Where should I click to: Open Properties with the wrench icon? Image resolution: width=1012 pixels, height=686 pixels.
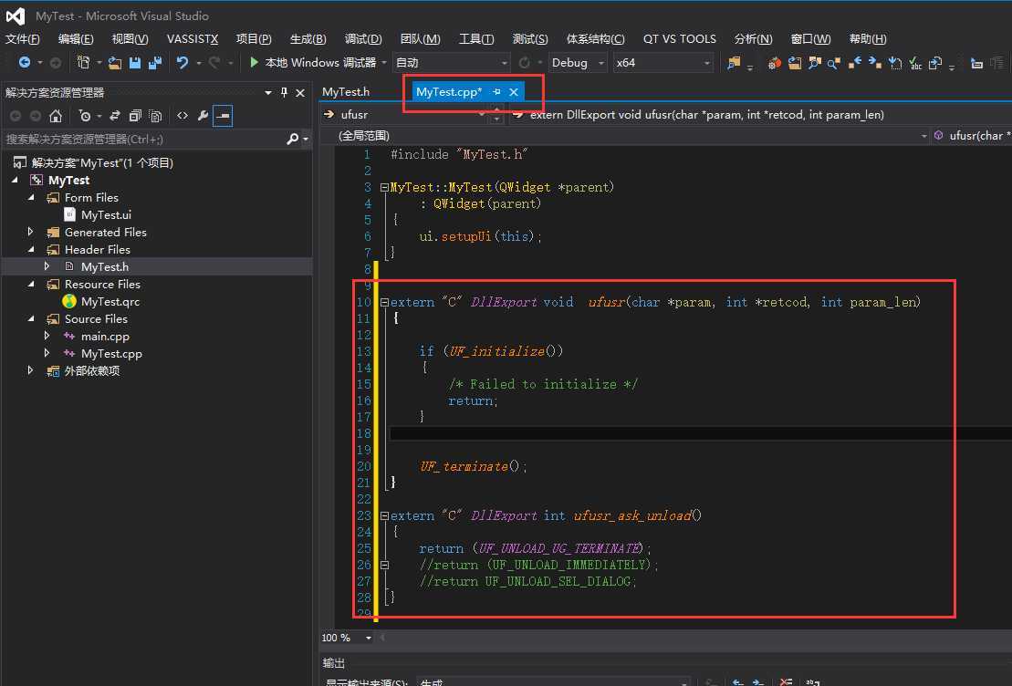203,116
